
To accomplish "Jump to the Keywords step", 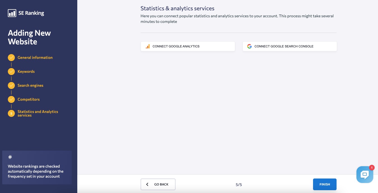I will [x=26, y=72].
